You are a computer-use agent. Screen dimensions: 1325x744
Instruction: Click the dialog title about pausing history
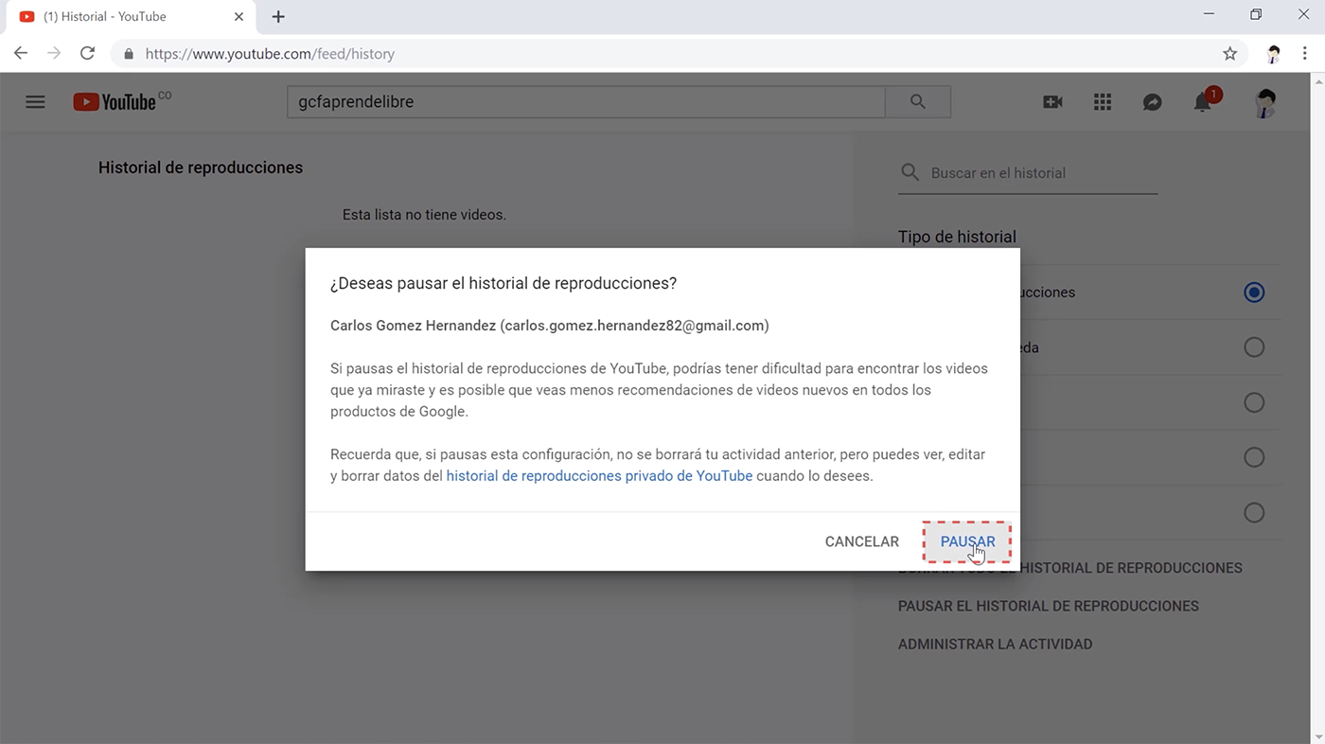pos(503,284)
